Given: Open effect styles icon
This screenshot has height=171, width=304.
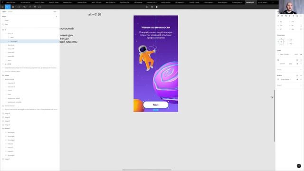Looking at the screenshot, I should pos(297,76).
